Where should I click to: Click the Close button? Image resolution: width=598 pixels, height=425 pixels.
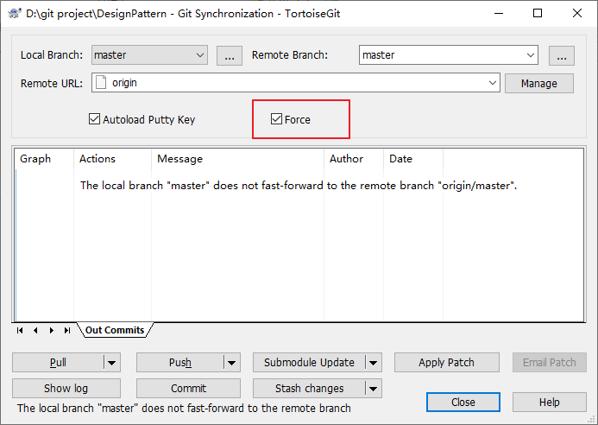pyautogui.click(x=463, y=402)
